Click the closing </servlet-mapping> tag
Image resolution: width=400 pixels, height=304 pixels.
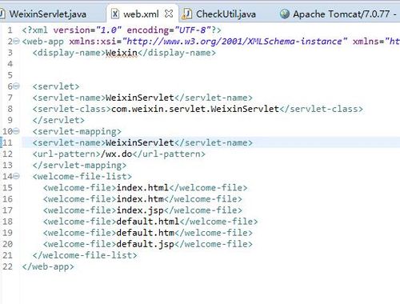(x=79, y=165)
